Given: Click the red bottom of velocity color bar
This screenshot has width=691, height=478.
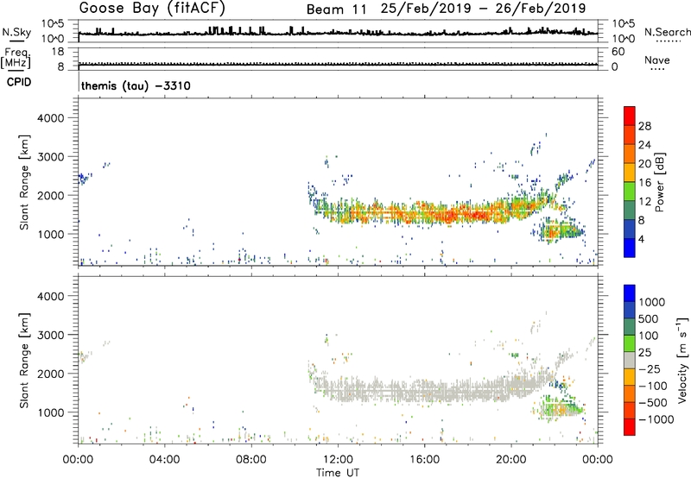Looking at the screenshot, I should point(630,427).
